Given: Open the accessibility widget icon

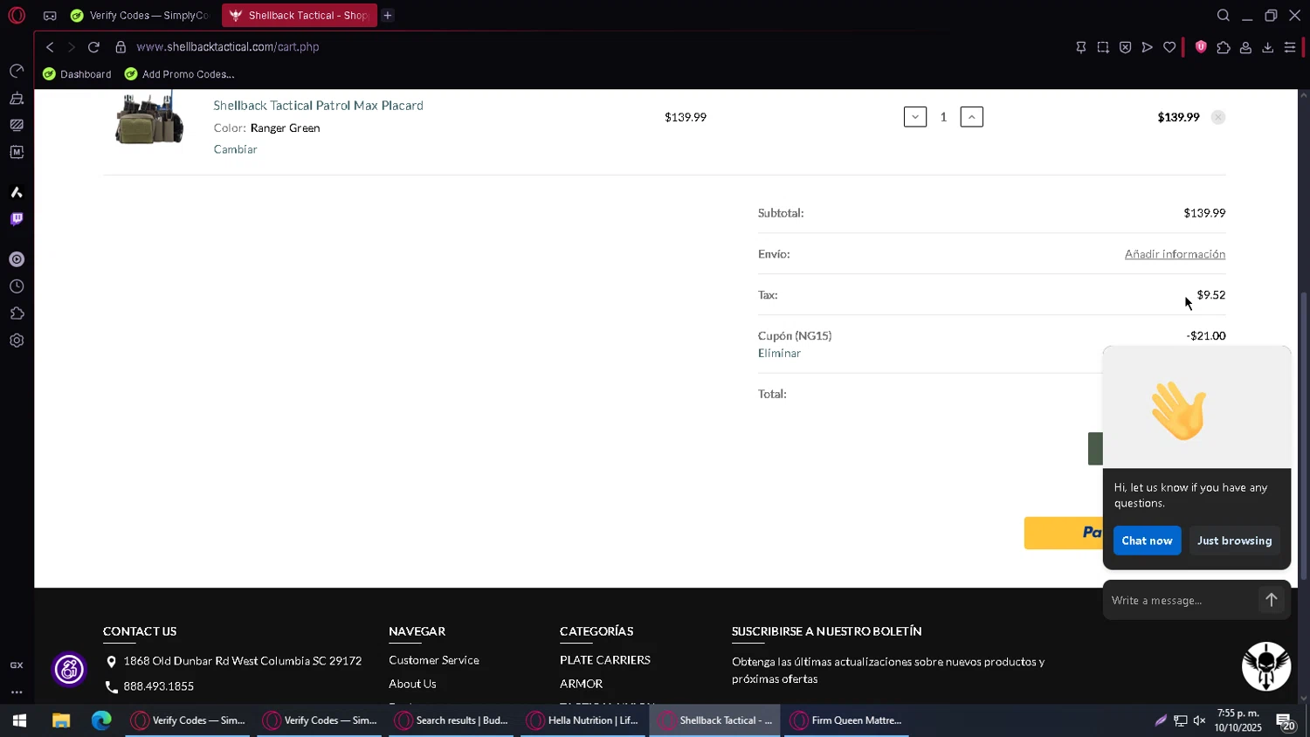Looking at the screenshot, I should coord(69,670).
